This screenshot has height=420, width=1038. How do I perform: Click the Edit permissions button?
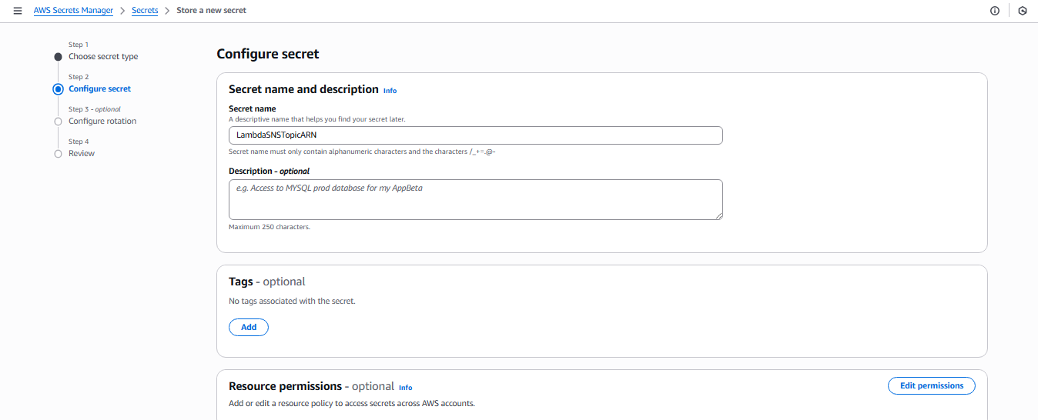[x=931, y=386]
